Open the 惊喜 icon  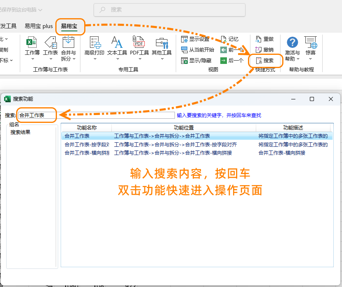[311, 42]
